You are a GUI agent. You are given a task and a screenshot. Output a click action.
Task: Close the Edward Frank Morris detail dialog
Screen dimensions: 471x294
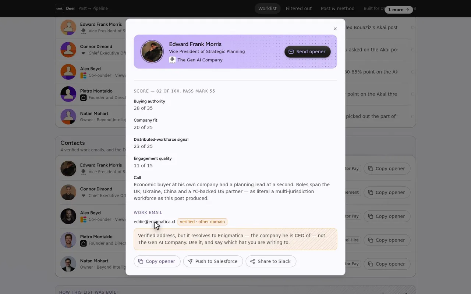335,29
